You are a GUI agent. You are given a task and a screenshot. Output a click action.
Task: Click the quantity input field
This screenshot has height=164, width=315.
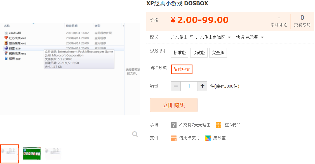click(189, 86)
